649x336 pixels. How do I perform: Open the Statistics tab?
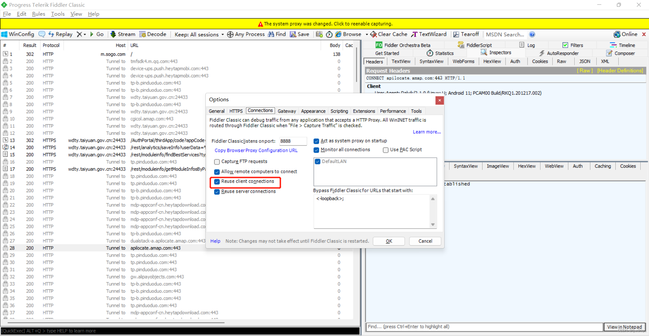(440, 53)
